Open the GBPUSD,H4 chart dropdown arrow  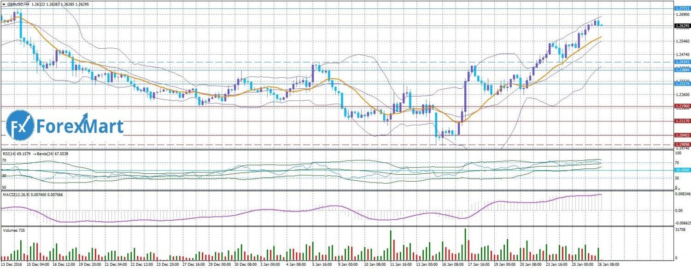(4, 4)
